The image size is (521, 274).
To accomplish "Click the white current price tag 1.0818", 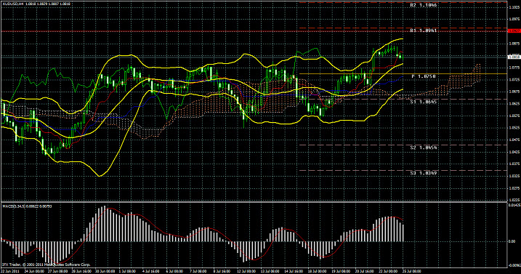I will point(514,57).
